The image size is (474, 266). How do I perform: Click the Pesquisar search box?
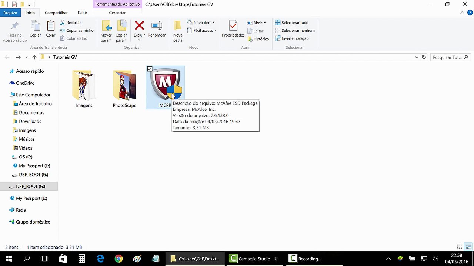[451, 57]
